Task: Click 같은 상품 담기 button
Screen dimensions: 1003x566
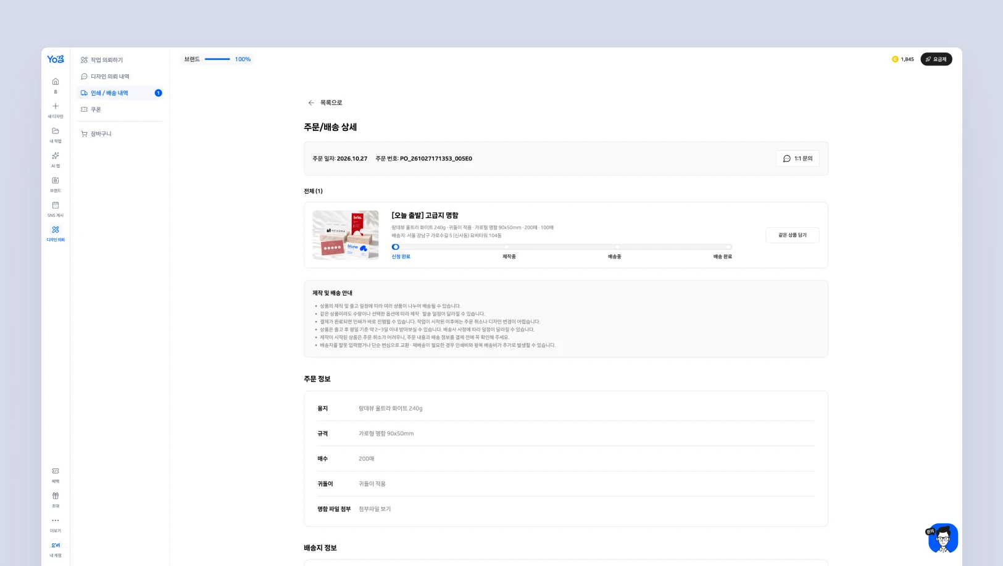Action: pos(793,235)
